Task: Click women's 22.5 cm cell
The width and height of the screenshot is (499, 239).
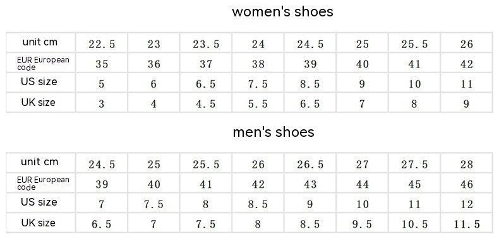Action: (102, 44)
